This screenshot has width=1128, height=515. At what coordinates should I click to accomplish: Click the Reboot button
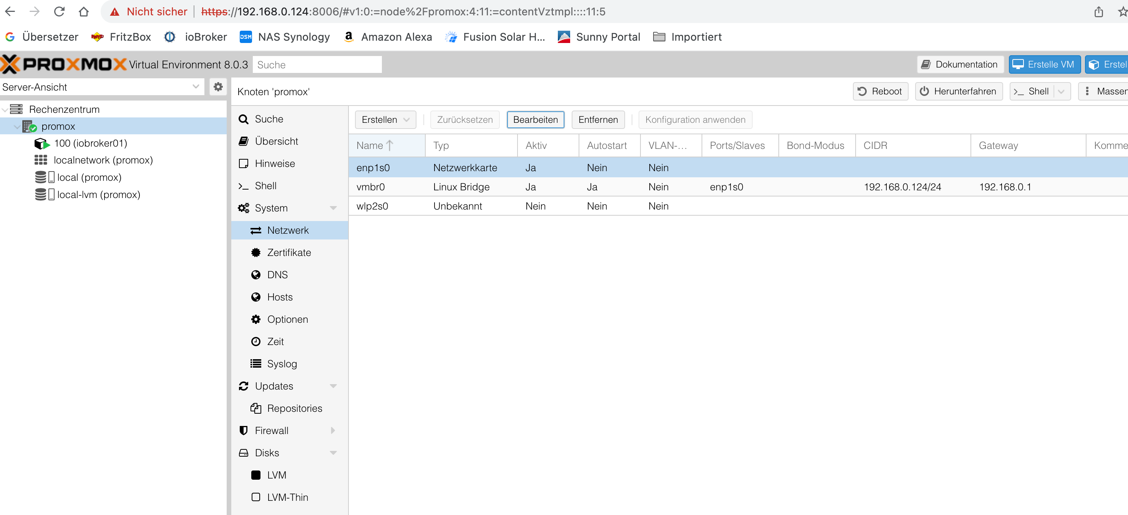point(880,91)
